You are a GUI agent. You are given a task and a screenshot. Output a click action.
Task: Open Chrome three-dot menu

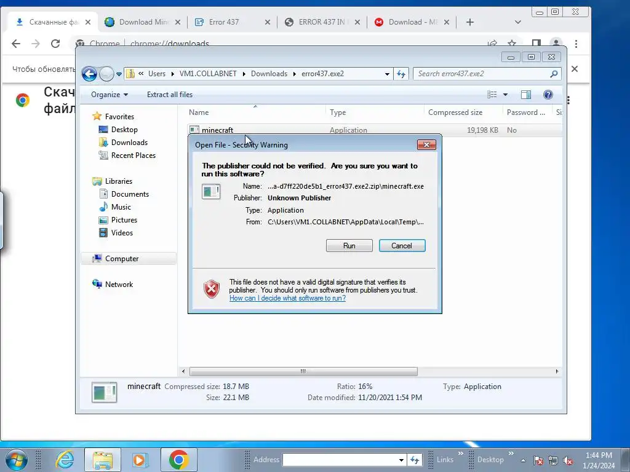[x=576, y=44]
